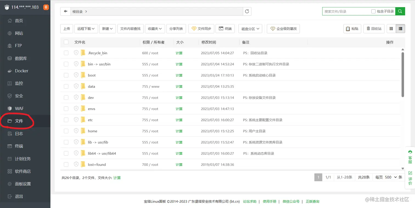The height and width of the screenshot is (208, 415).
Task: Refresh the file list
Action: click(x=247, y=11)
